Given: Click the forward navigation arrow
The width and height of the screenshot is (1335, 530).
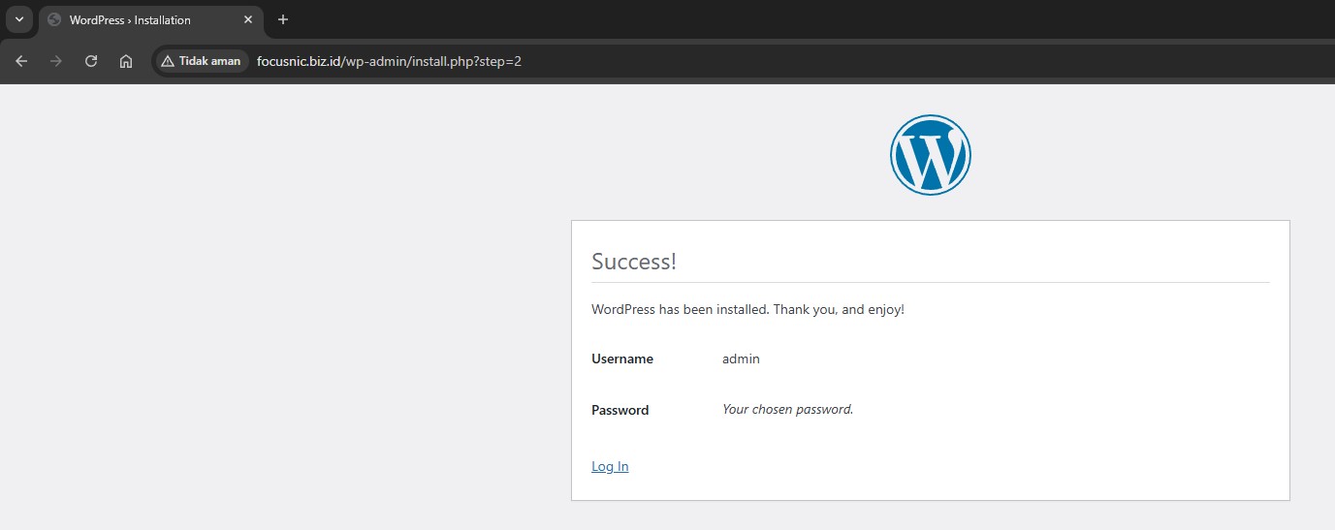Looking at the screenshot, I should click(56, 61).
